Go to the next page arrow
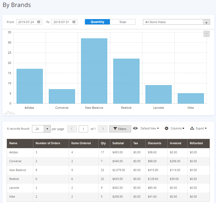Image resolution: width=216 pixels, height=203 pixels. click(103, 129)
